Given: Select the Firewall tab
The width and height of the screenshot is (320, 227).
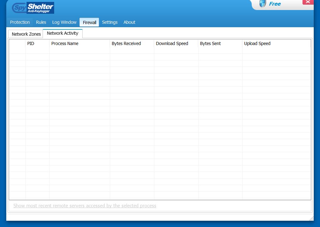Looking at the screenshot, I should (89, 23).
